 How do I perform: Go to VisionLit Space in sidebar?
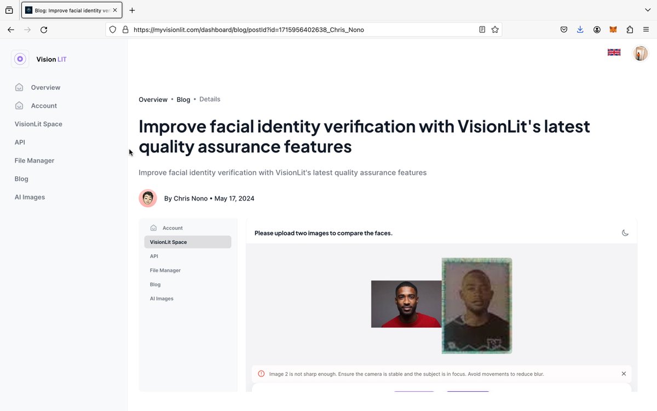click(38, 124)
